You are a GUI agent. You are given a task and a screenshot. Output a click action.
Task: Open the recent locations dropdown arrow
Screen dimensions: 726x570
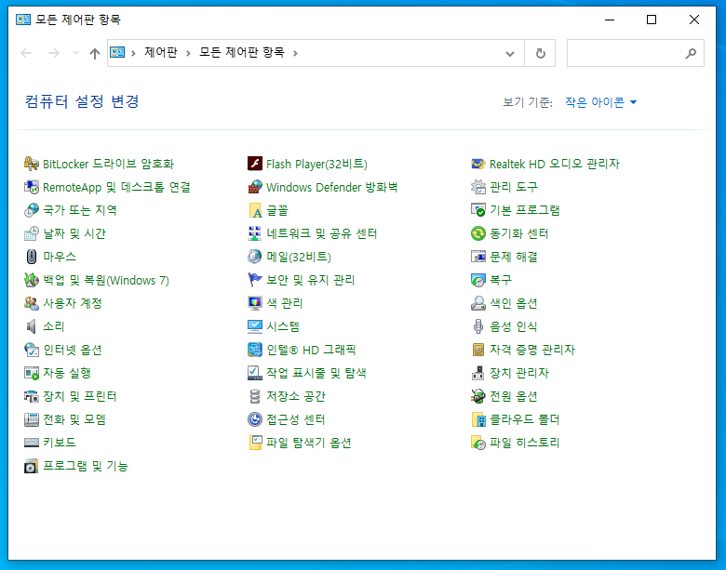click(76, 53)
